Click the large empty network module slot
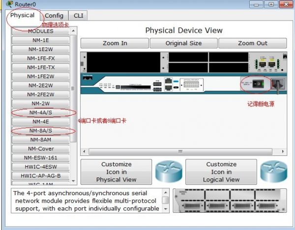This screenshot has height=230, width=295. (x=123, y=62)
